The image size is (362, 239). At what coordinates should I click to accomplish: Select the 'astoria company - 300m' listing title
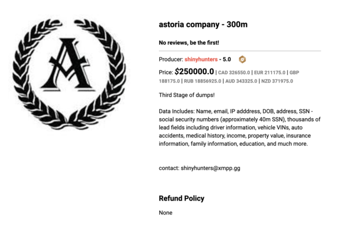(x=203, y=25)
